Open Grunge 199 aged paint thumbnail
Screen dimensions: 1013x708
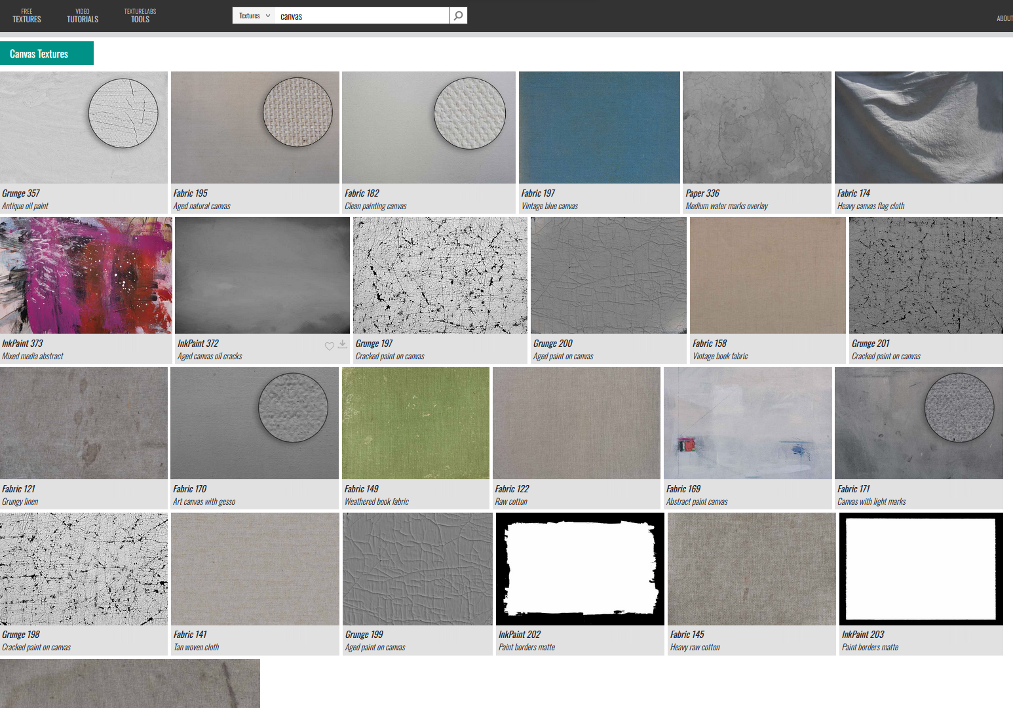[x=417, y=569]
